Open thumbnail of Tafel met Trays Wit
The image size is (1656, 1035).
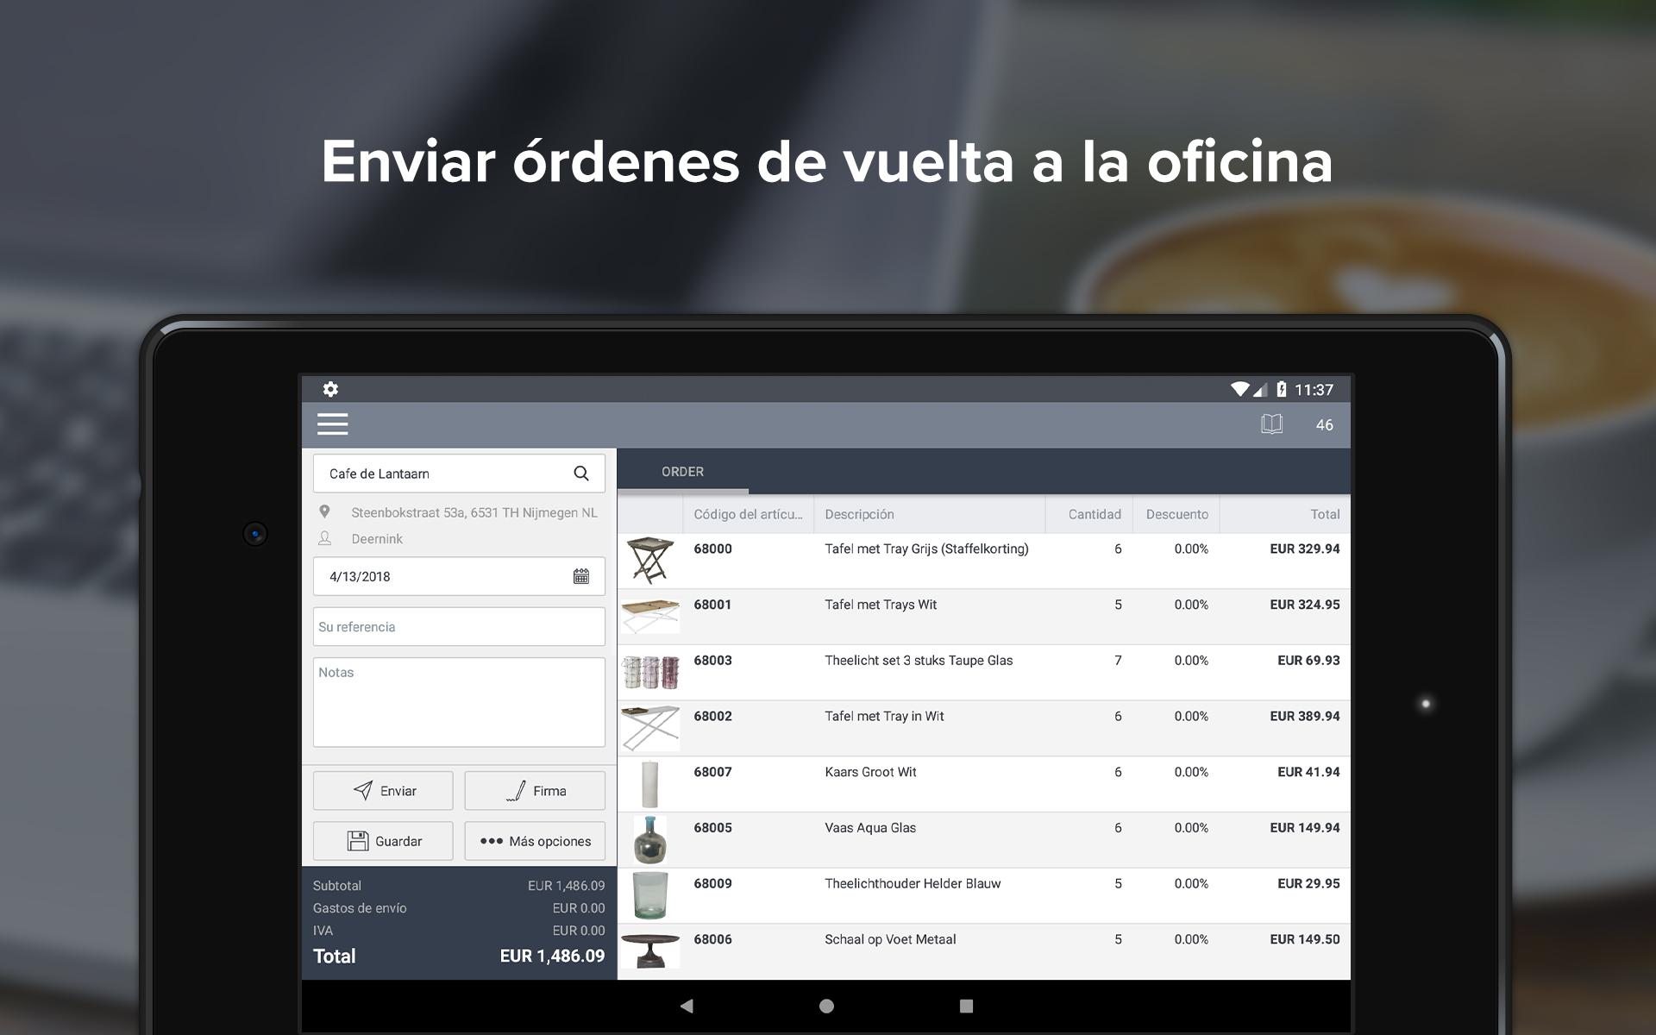[x=650, y=616]
